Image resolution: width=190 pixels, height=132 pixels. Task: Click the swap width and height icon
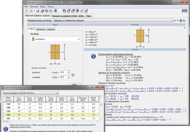click(x=73, y=75)
